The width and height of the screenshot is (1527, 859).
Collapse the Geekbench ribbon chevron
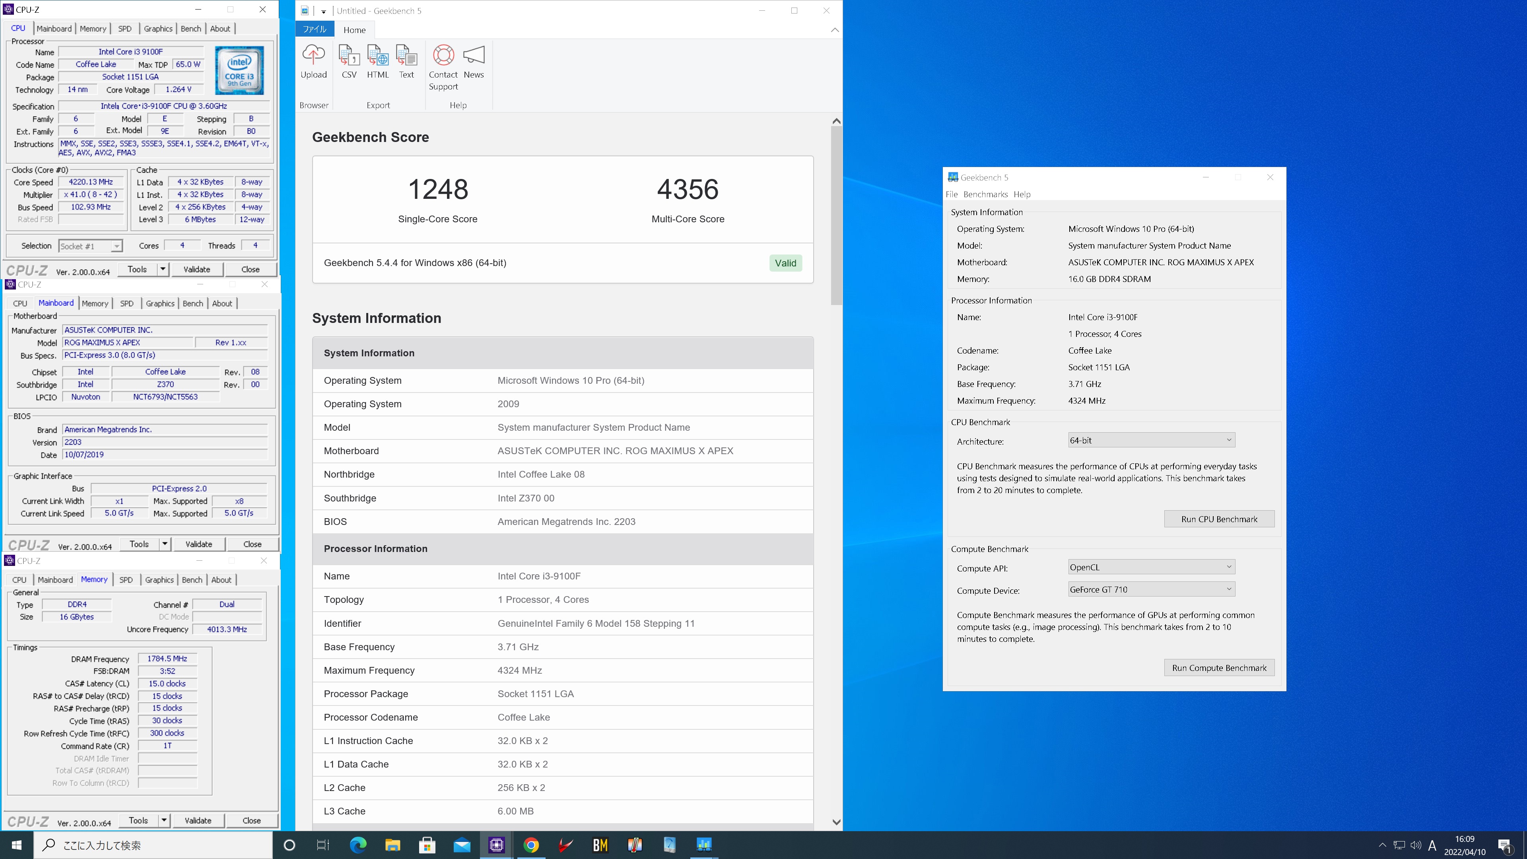coord(835,30)
